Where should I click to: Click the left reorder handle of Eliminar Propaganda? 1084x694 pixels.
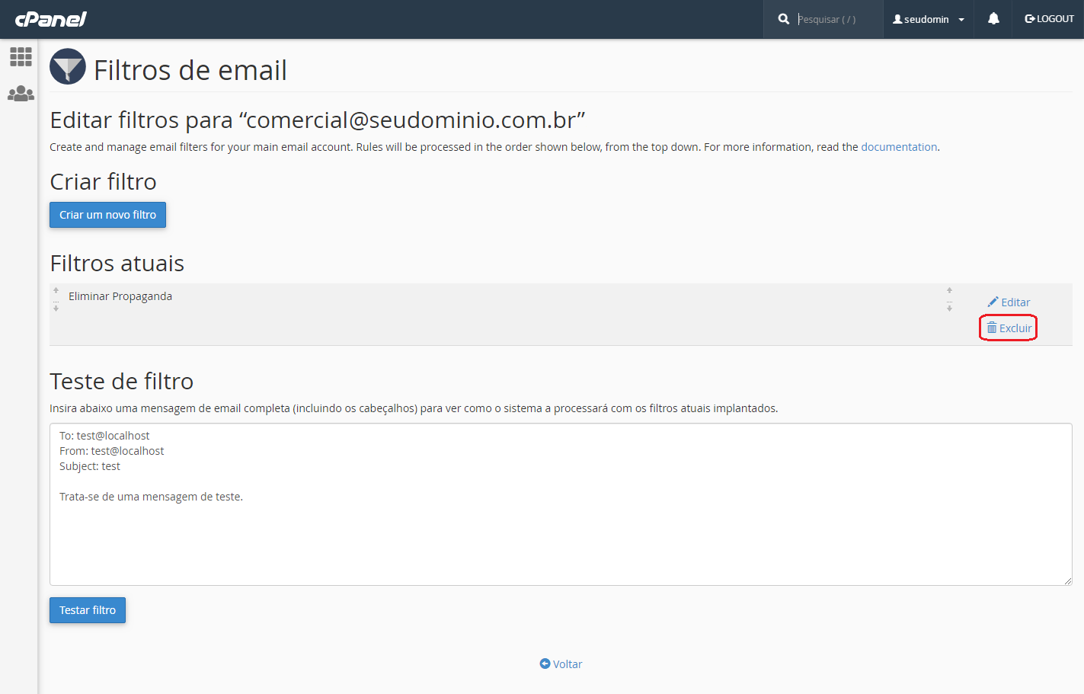point(56,299)
